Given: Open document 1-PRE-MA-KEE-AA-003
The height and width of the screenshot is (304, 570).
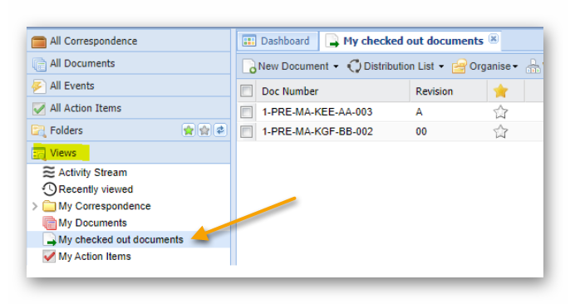Looking at the screenshot, I should point(317,112).
